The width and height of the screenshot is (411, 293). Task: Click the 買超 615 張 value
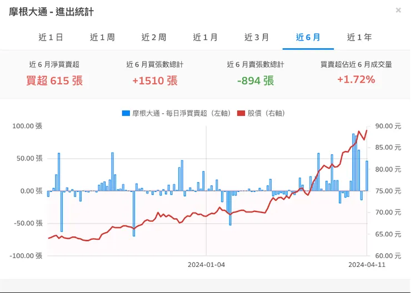[x=54, y=80]
